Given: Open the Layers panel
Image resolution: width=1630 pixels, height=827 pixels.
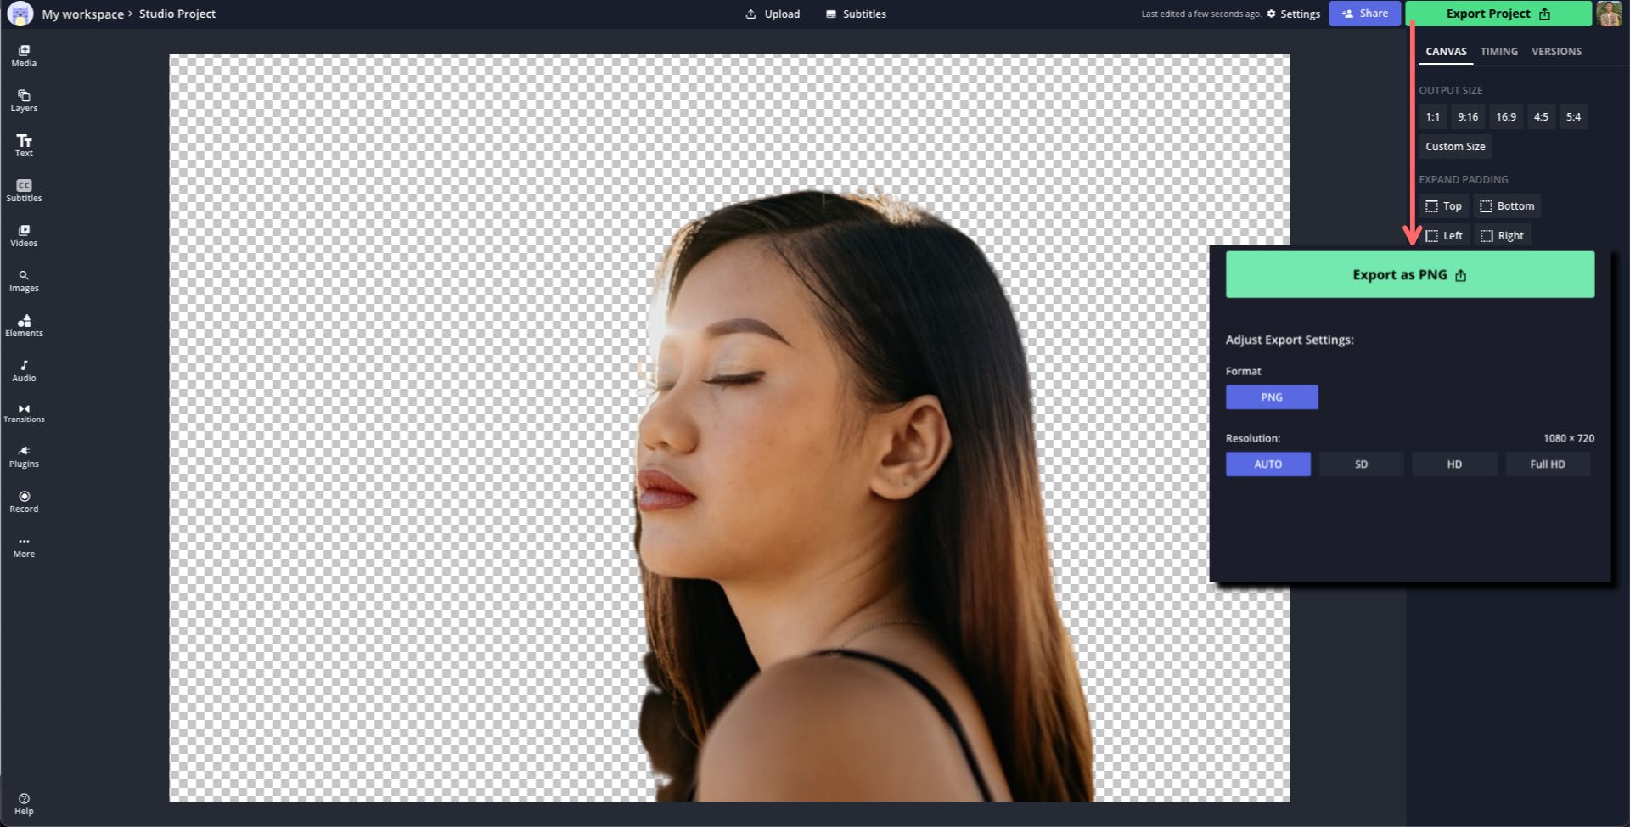Looking at the screenshot, I should point(24,101).
